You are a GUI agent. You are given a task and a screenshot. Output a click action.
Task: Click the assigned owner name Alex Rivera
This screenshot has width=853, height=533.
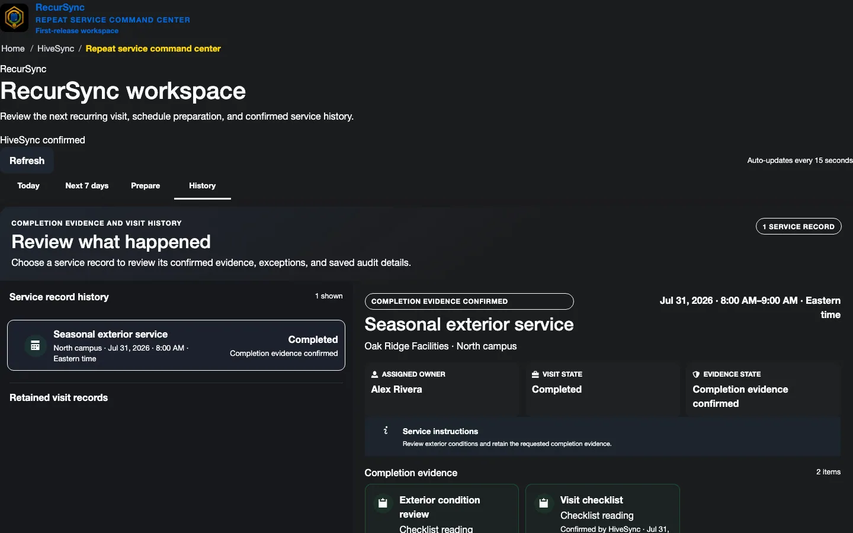[x=397, y=389]
